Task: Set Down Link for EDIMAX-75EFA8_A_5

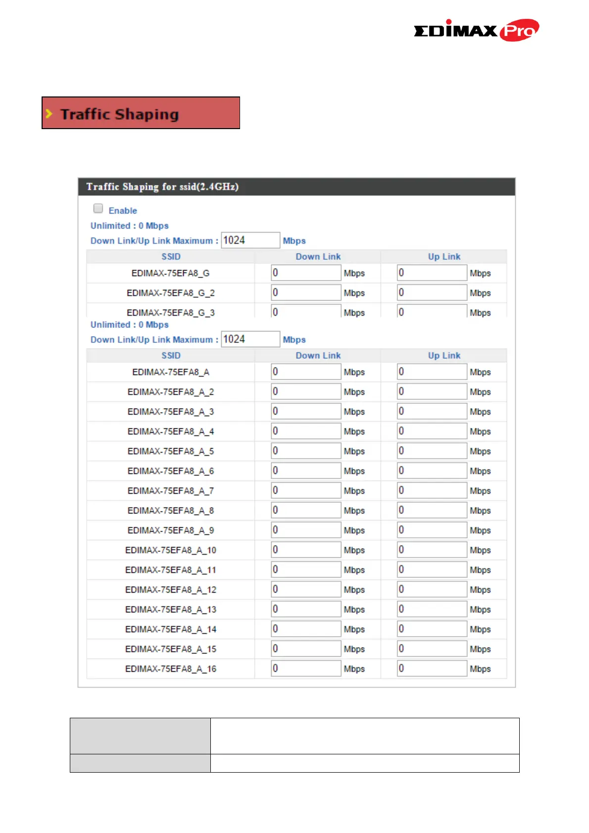Action: pos(306,451)
